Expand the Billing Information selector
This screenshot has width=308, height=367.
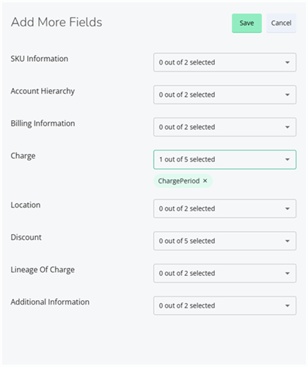tap(224, 127)
